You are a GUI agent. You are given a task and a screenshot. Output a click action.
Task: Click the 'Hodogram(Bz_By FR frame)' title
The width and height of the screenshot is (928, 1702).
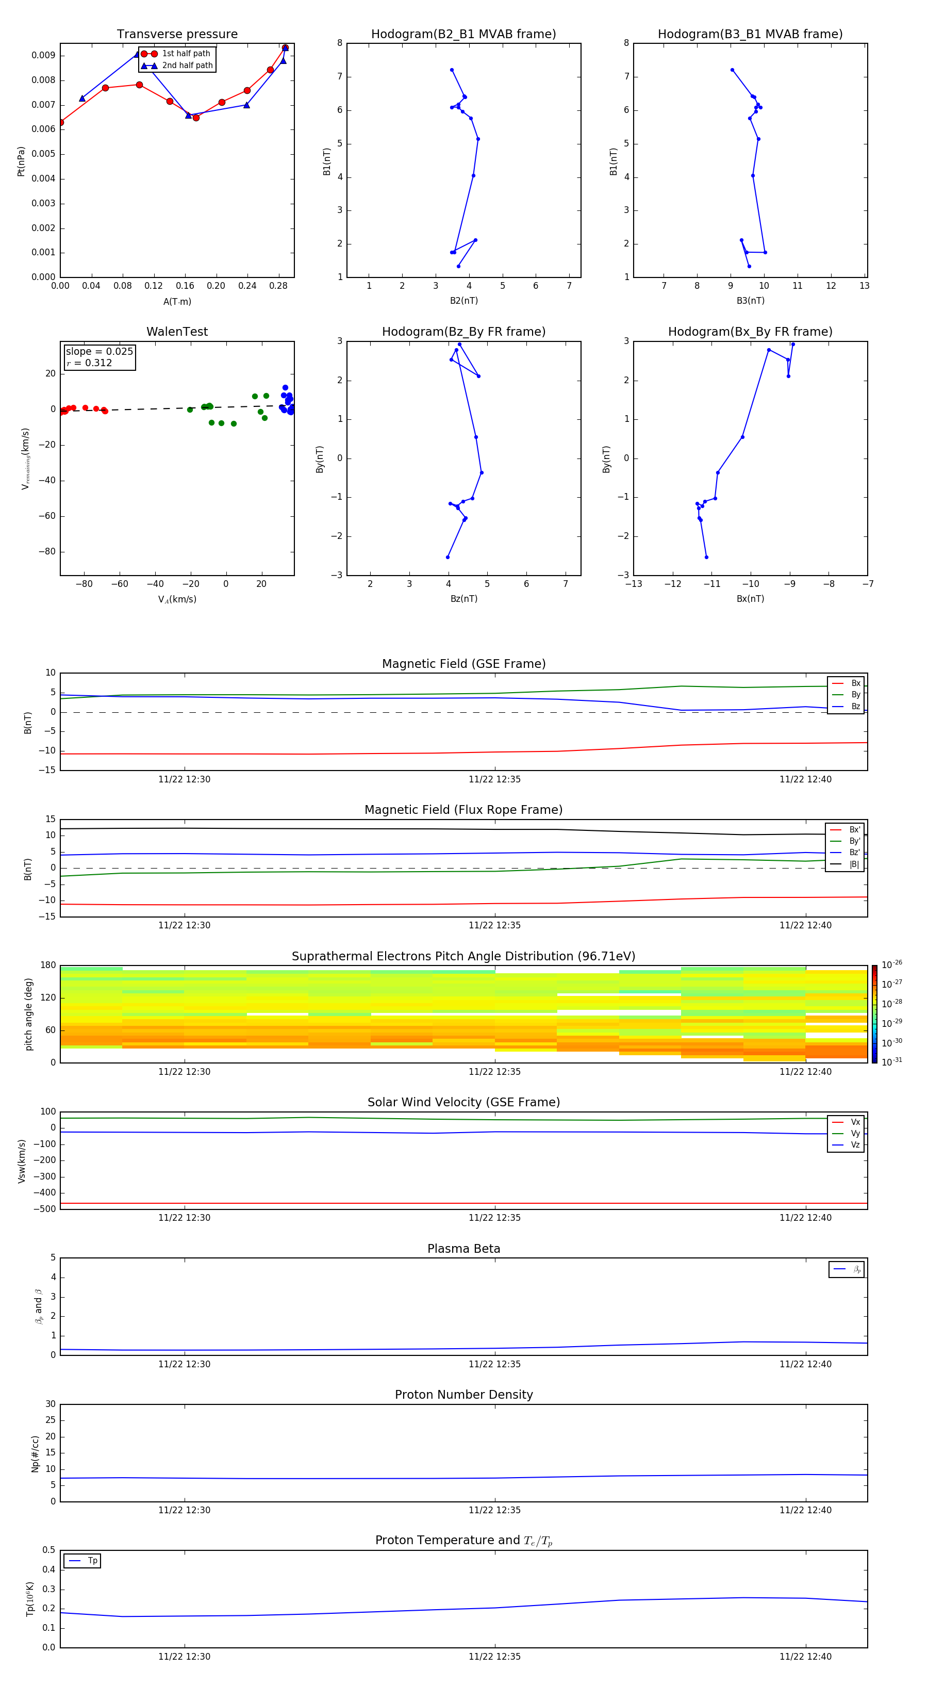click(x=463, y=332)
